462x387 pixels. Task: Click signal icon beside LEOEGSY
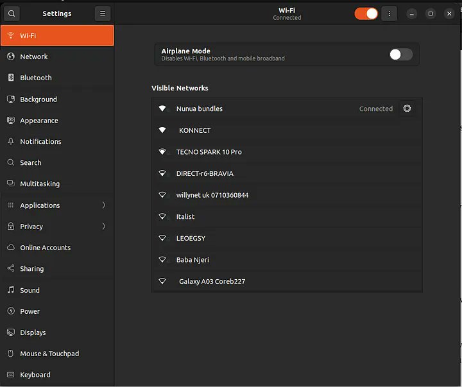[x=162, y=238]
